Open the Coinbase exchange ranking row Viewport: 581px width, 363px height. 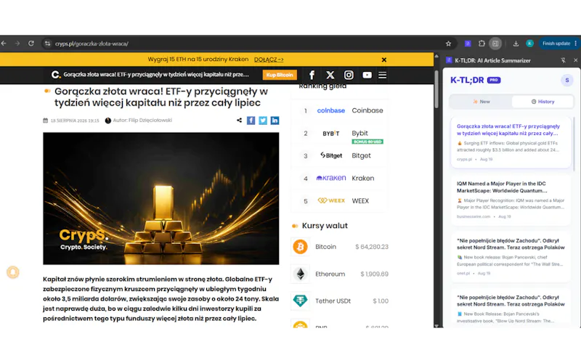[340, 110]
